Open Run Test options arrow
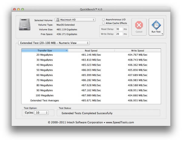The width and height of the screenshot is (182, 142). tap(162, 34)
